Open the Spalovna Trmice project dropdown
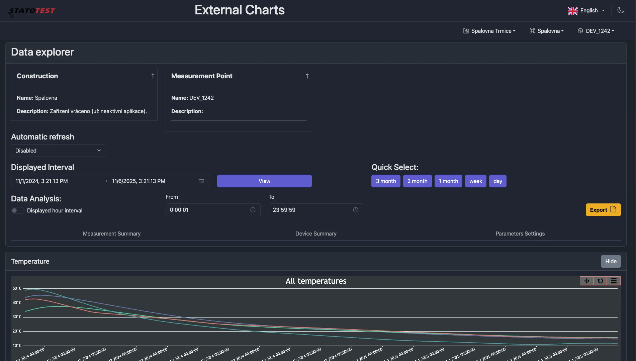 coord(489,31)
